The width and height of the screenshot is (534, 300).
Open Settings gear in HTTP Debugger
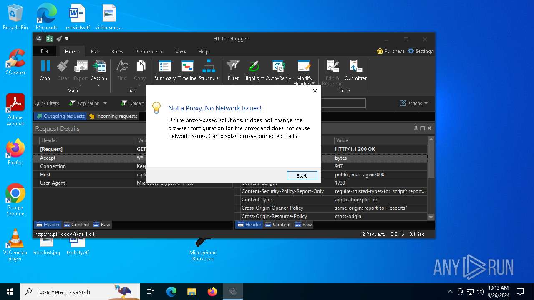[x=411, y=51]
